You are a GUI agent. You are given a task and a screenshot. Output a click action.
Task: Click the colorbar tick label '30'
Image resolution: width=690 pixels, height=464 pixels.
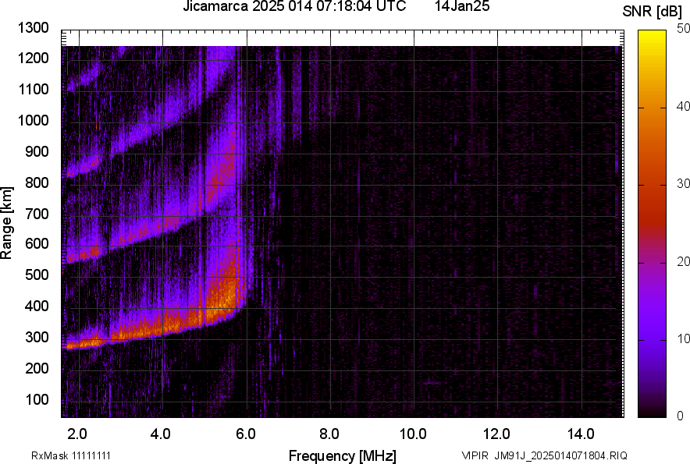click(683, 184)
